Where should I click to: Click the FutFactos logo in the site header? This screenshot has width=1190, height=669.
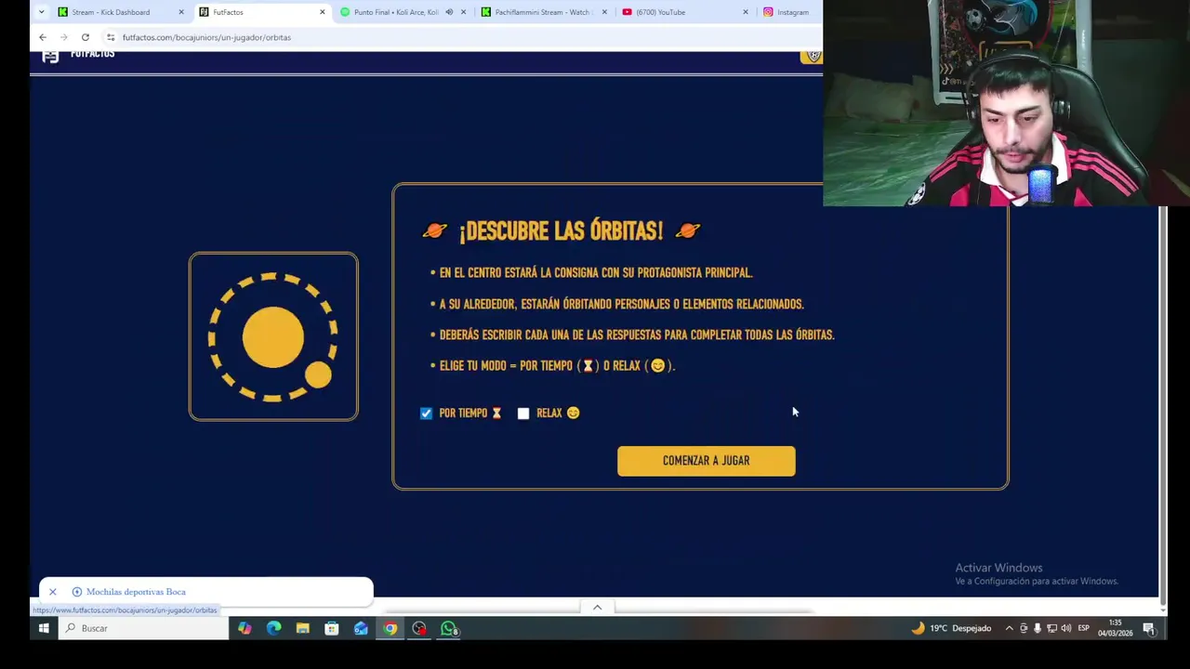[x=79, y=55]
